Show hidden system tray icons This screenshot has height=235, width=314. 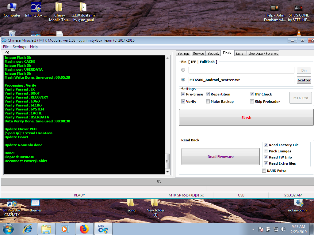click(253, 229)
